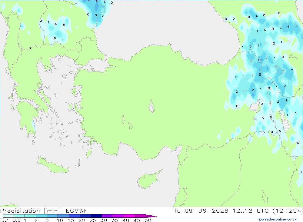Image resolution: width=303 pixels, height=222 pixels.
Task: Click the legend tick label '25'
Action: (x=93, y=220)
